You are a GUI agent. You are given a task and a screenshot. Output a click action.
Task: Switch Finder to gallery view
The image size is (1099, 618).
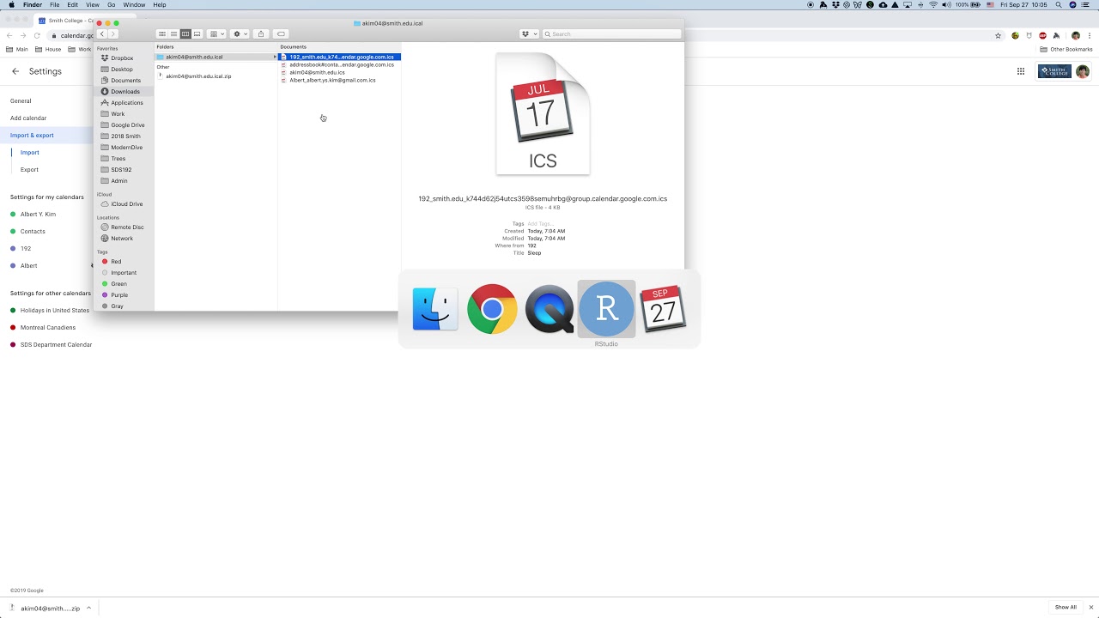(197, 34)
